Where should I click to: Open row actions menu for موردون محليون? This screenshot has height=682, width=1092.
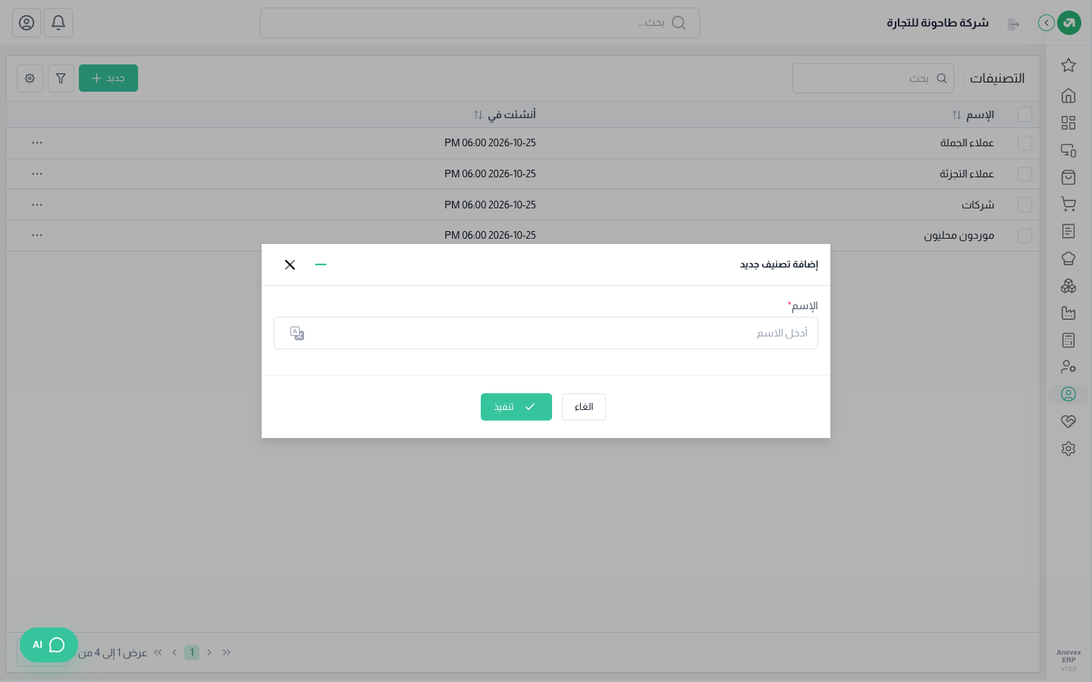coord(37,235)
